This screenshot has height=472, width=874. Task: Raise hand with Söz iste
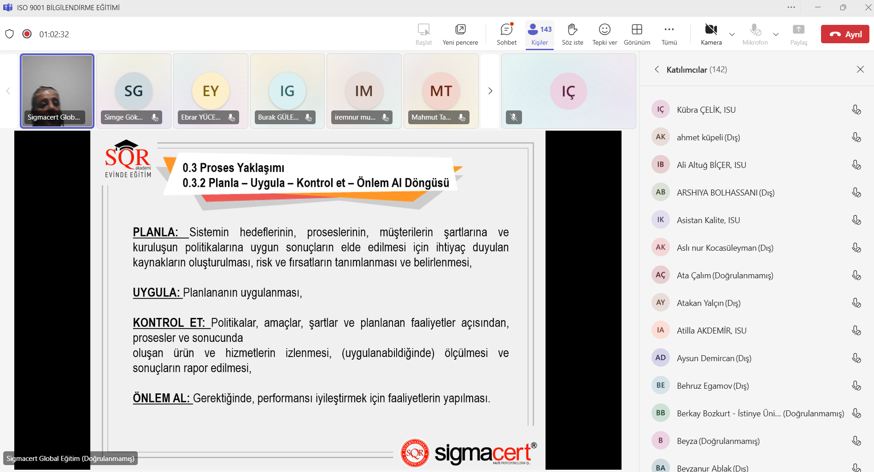(x=572, y=34)
